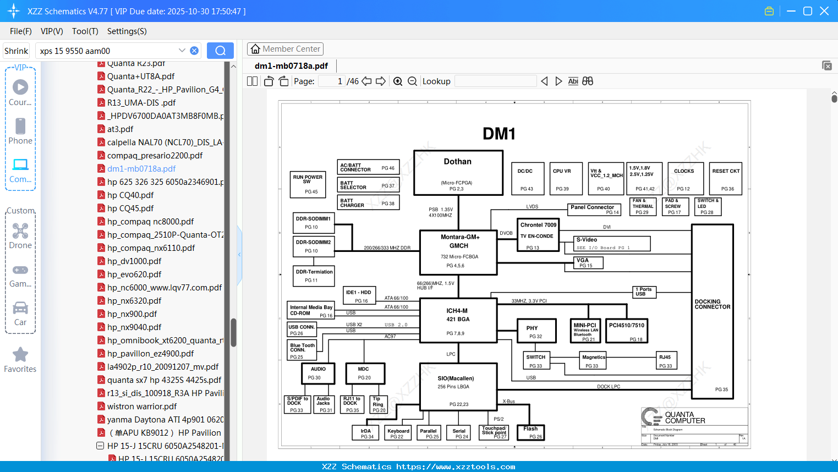Toggle two-page side-by-side view
The height and width of the screenshot is (472, 838).
[252, 81]
